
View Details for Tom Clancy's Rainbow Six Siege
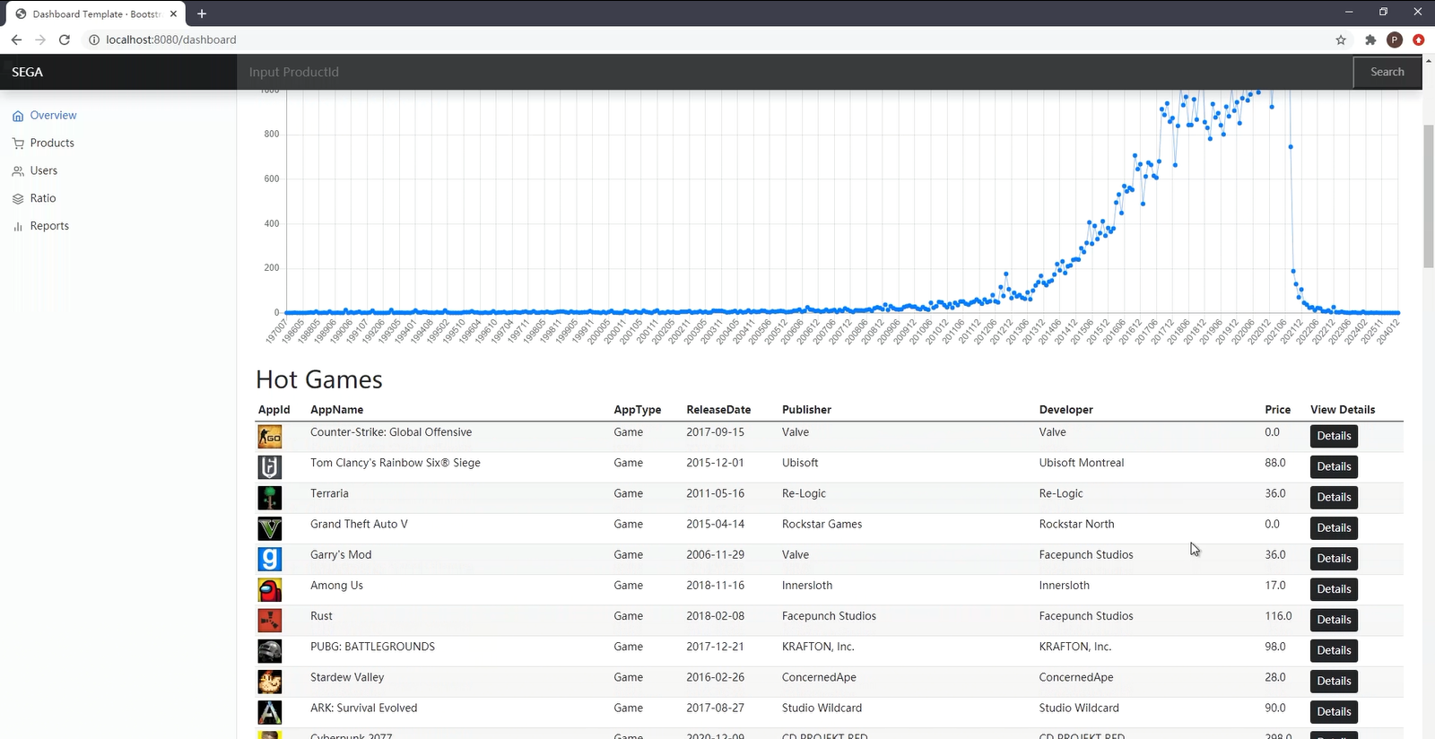point(1334,466)
